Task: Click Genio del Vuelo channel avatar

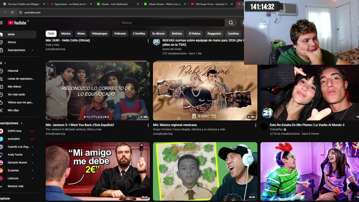Action: [x=157, y=42]
